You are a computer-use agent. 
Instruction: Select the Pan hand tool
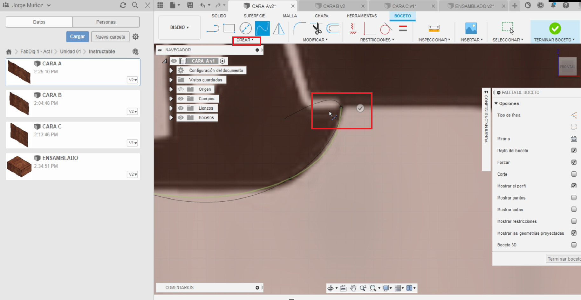pos(353,288)
